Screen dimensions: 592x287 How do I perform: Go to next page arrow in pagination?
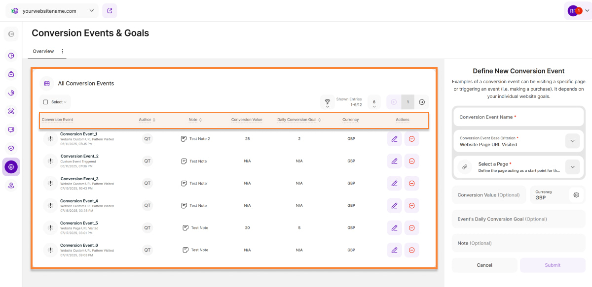[x=422, y=102]
